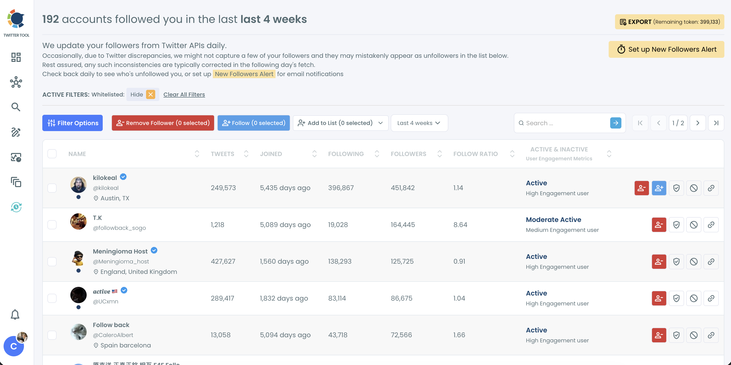Open the dashboard grid icon in sidebar
The height and width of the screenshot is (365, 731).
16,57
